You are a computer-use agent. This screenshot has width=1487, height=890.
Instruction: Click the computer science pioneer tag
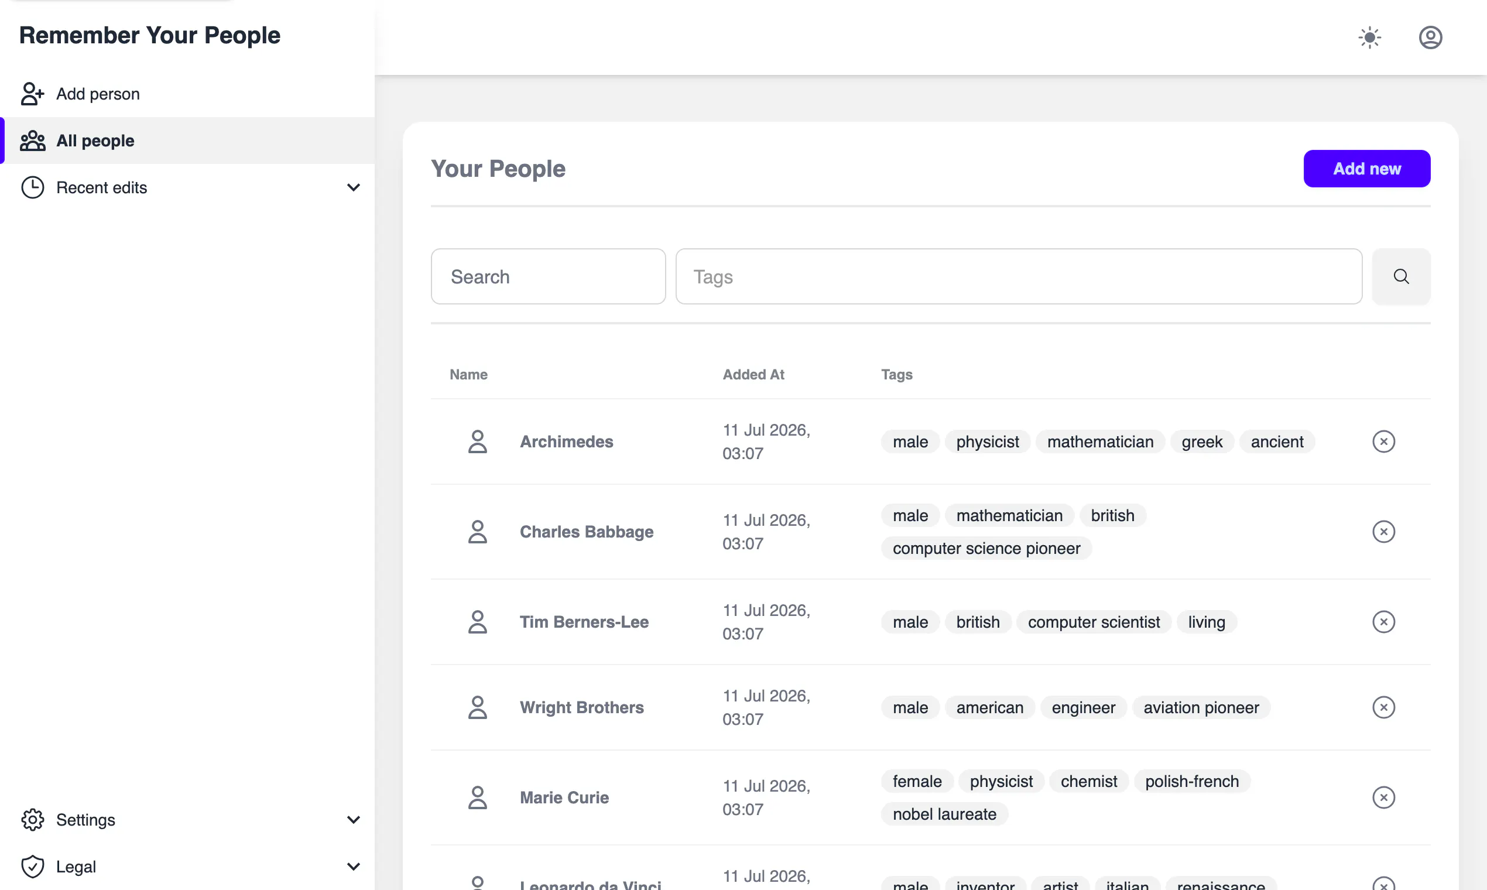[986, 548]
